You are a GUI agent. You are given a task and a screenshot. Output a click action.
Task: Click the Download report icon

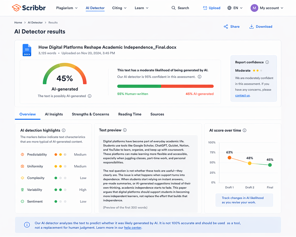pos(251,26)
